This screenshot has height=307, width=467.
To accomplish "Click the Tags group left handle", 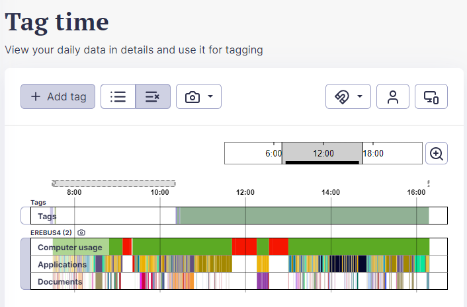I will click(x=25, y=216).
